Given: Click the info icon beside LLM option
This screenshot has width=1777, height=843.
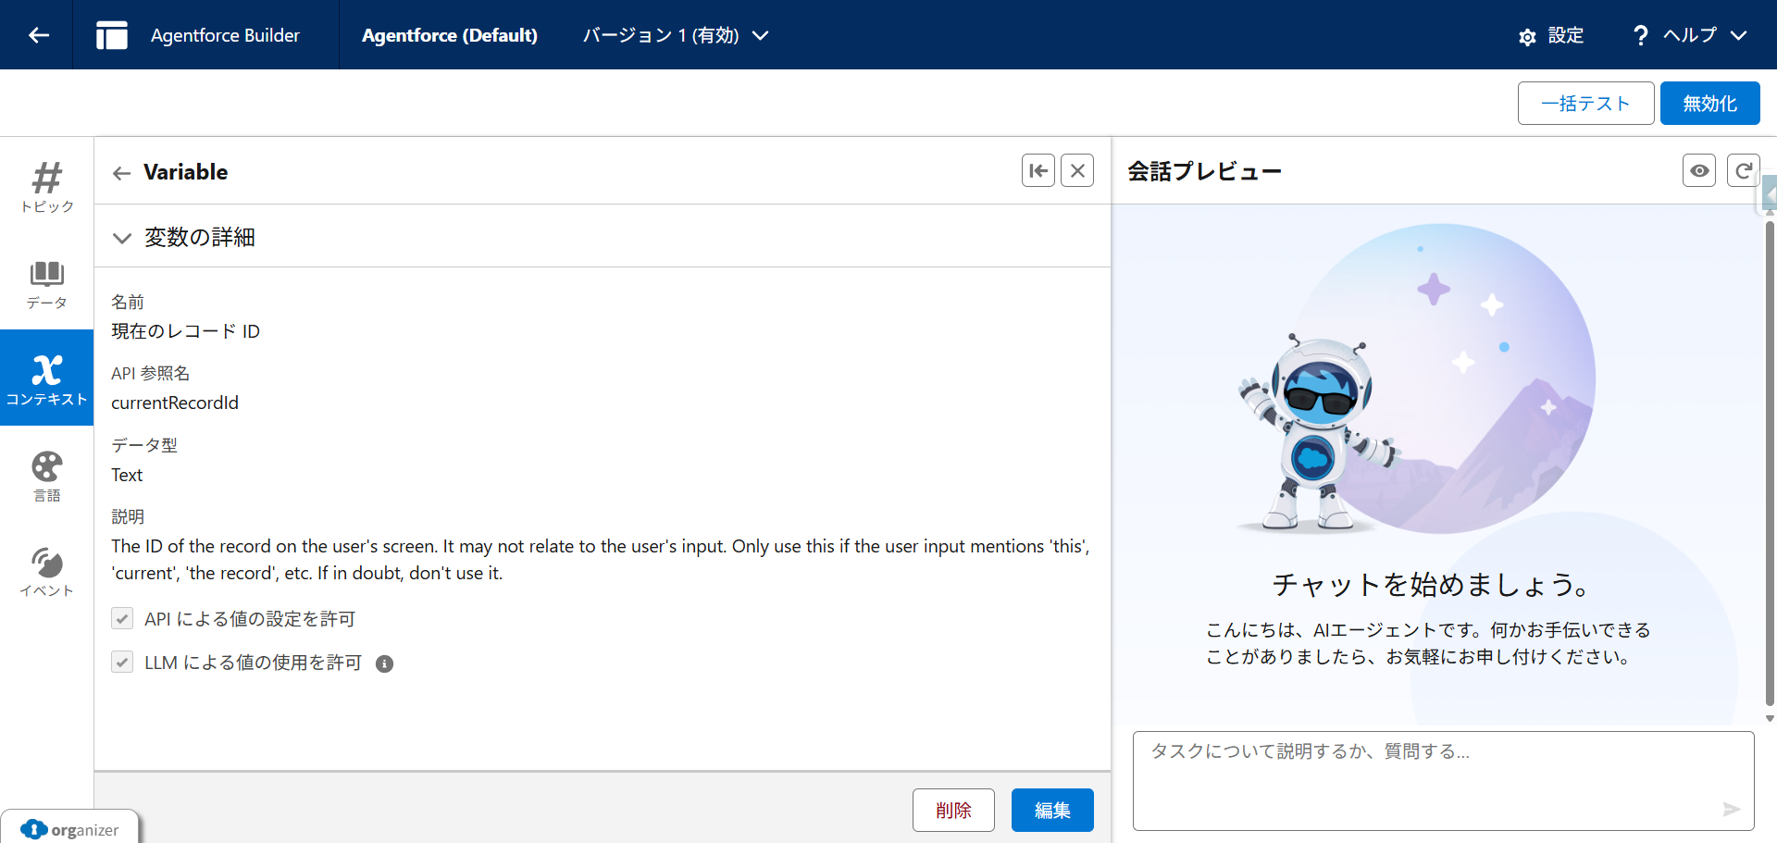Looking at the screenshot, I should (x=384, y=663).
